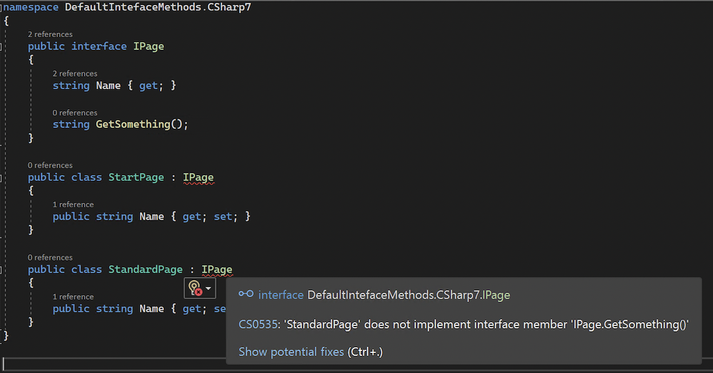The height and width of the screenshot is (373, 713).
Task: Collapse the IPage interface outlining block
Action: coord(1,46)
